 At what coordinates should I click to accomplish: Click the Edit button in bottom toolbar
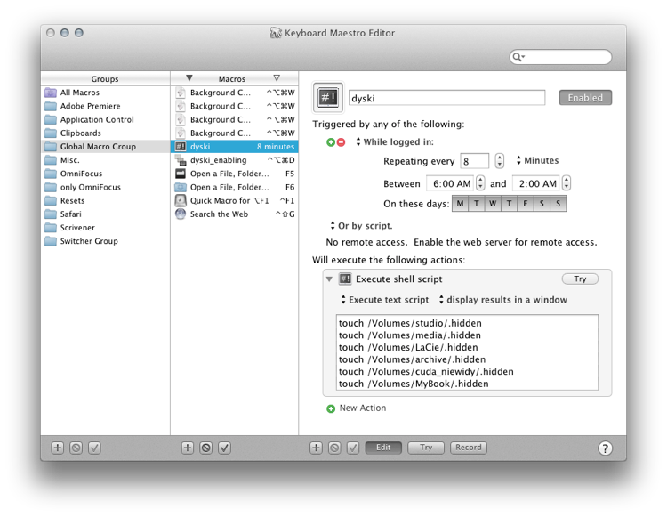coord(383,448)
